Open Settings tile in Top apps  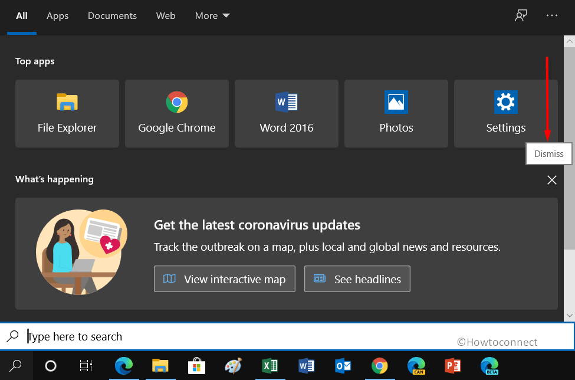point(505,113)
